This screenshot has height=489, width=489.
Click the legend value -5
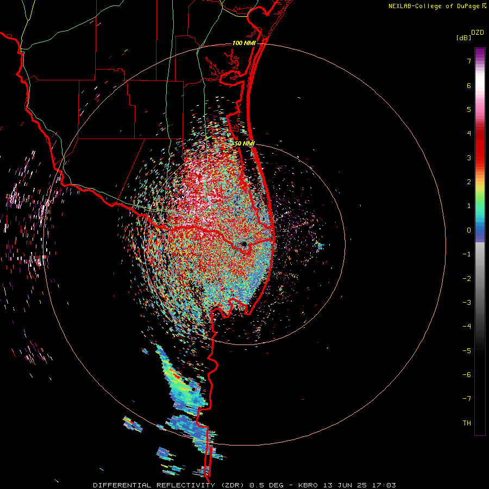coord(467,351)
